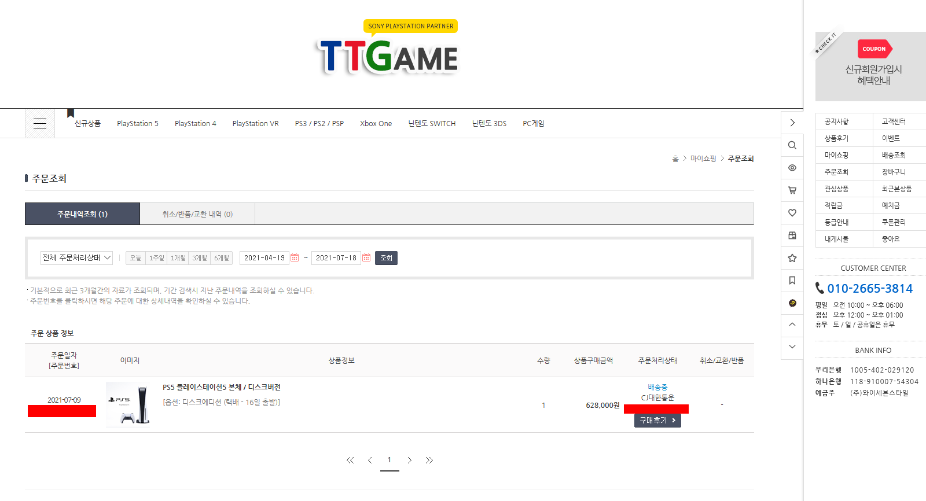Screen dimensions: 926x501
Task: Go to the previous results page
Action: click(370, 461)
